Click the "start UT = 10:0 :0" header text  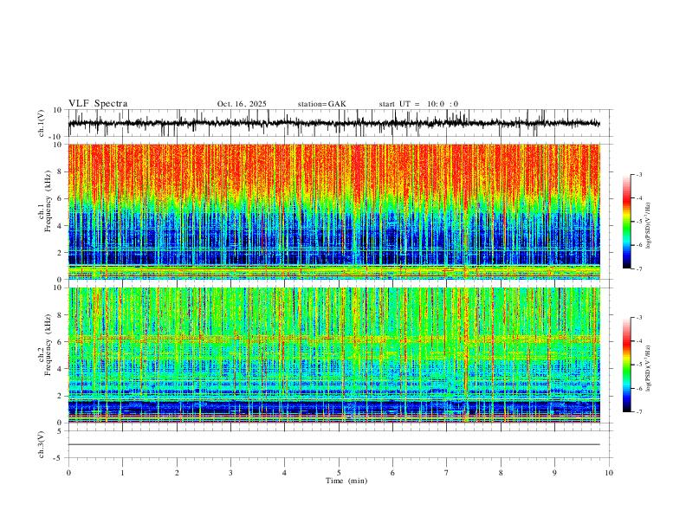[x=418, y=104]
